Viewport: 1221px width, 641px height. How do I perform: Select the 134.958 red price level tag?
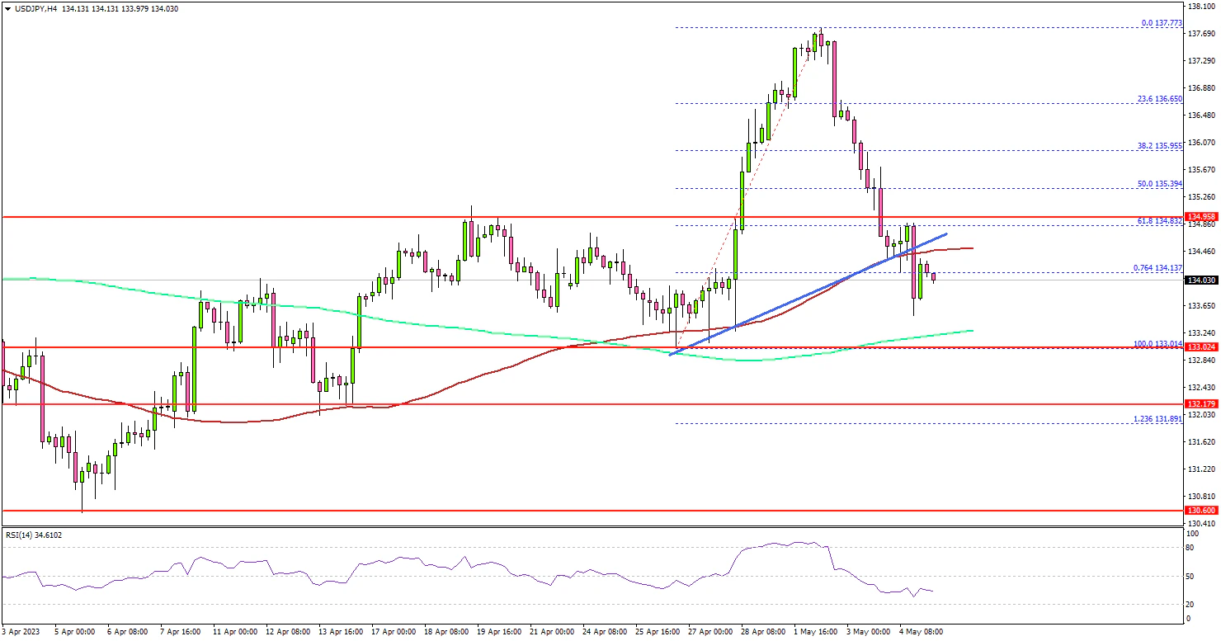(1201, 218)
